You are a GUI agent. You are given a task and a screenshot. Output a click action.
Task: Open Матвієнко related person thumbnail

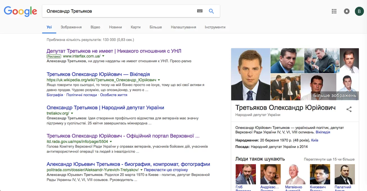[295, 174]
